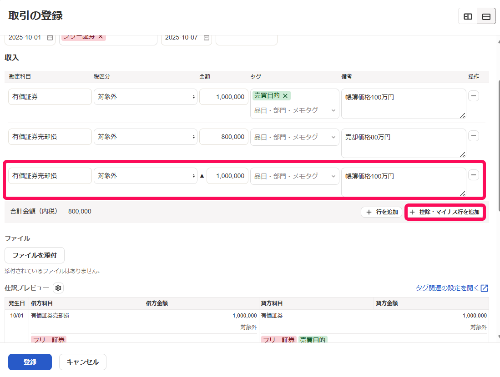Click the キャンセル button
500x377 pixels.
coord(83,362)
